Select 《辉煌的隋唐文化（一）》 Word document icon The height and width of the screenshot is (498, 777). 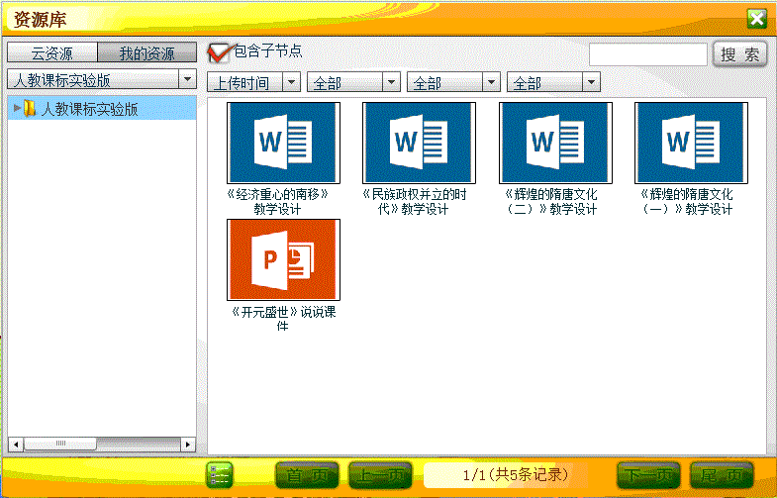pyautogui.click(x=690, y=143)
